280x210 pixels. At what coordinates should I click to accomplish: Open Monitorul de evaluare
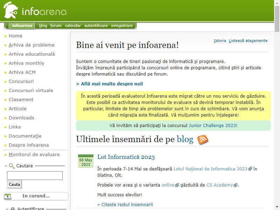point(34,155)
